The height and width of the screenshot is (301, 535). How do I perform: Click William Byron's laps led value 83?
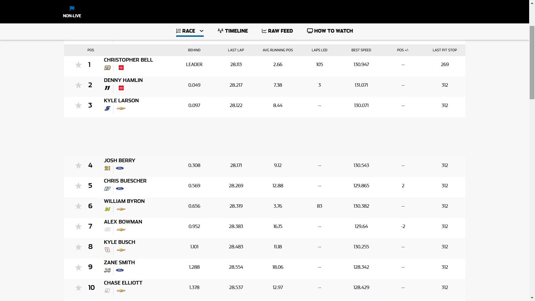tap(320, 206)
